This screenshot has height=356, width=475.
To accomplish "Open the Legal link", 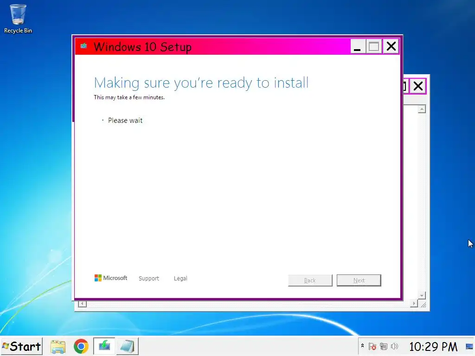I will [x=180, y=279].
